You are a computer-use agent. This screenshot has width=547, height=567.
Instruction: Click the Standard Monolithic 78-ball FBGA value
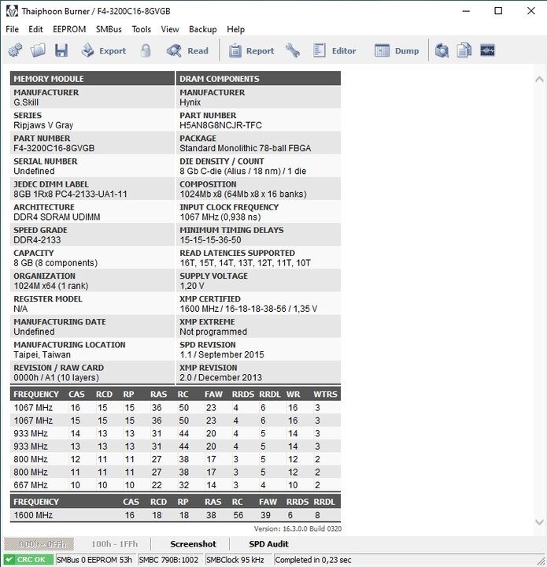point(246,148)
